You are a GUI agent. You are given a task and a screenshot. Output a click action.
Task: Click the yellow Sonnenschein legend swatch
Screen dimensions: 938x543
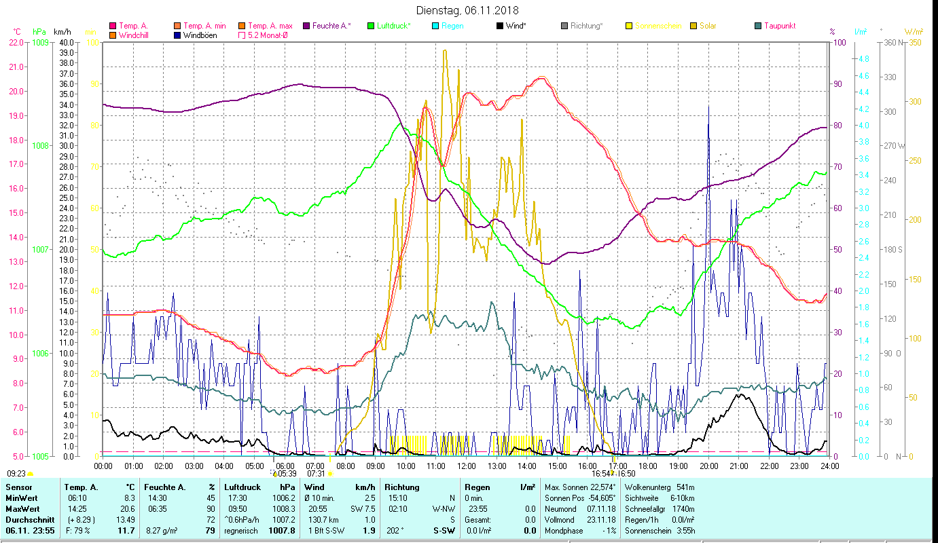[629, 26]
